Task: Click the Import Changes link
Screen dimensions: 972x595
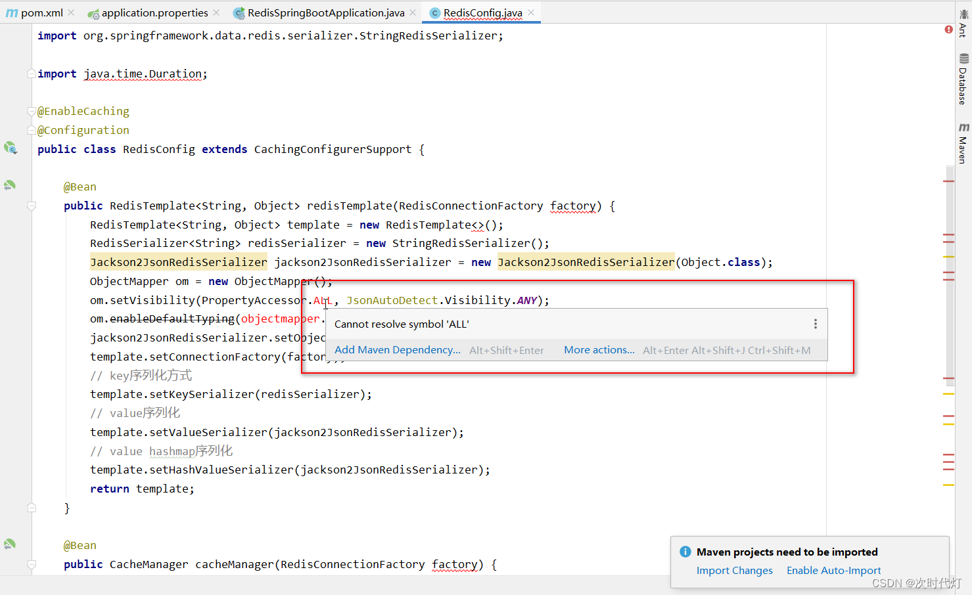Action: tap(734, 570)
